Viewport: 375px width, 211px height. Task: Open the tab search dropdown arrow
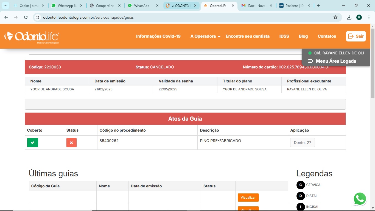click(5, 5)
